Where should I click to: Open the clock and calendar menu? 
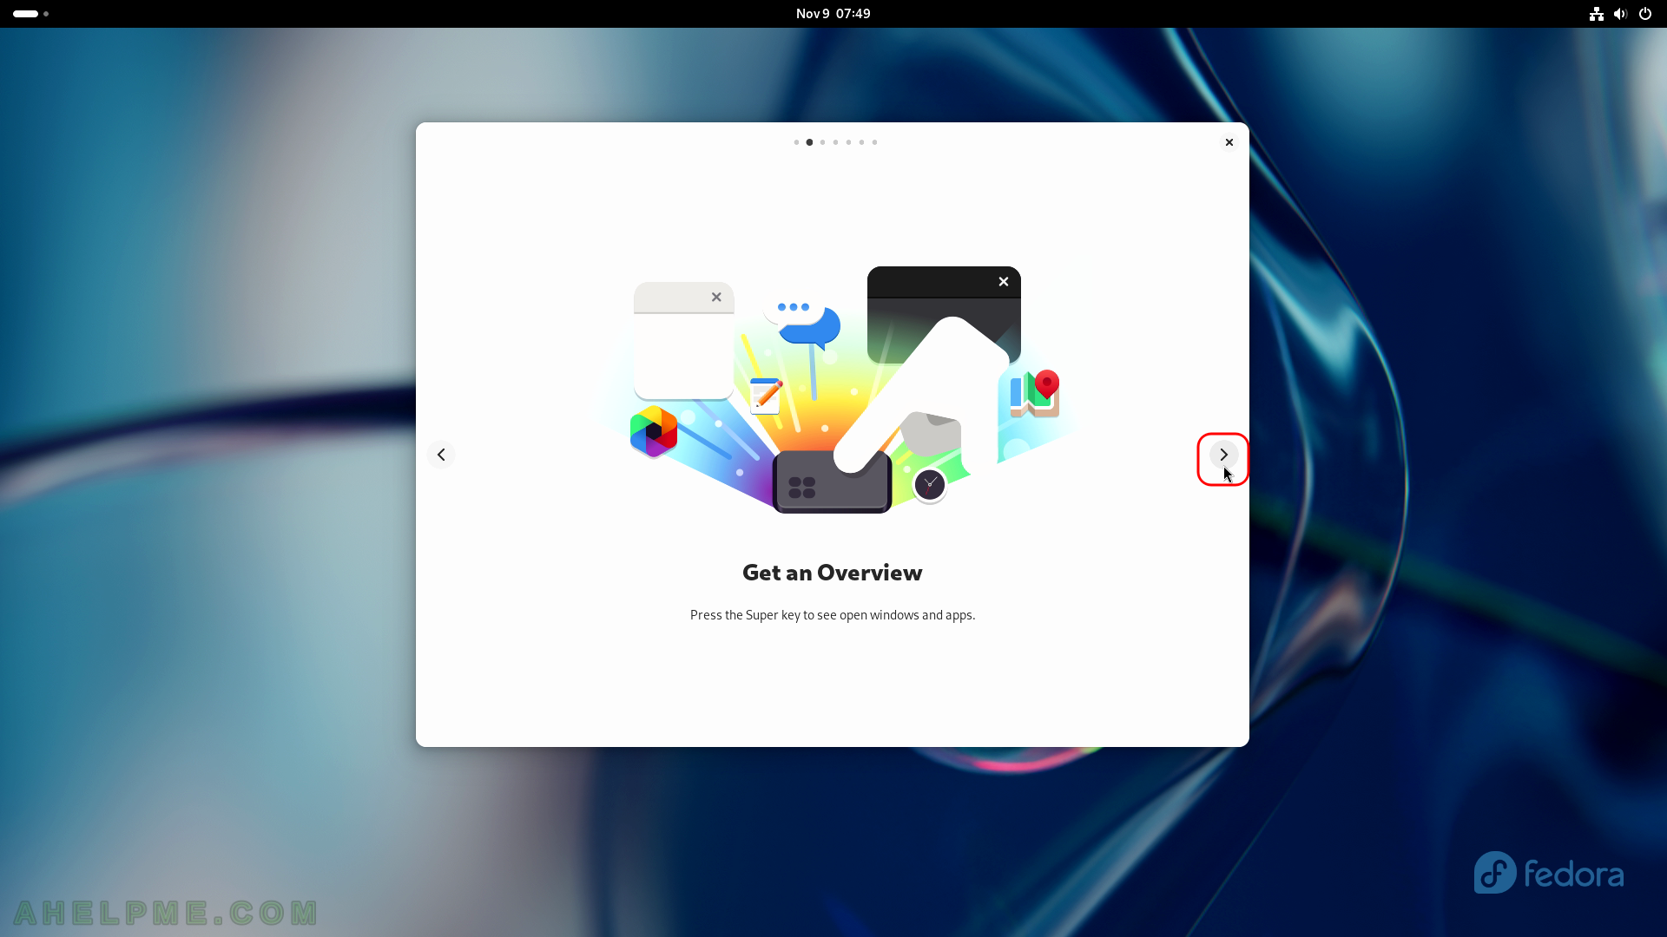click(x=833, y=14)
